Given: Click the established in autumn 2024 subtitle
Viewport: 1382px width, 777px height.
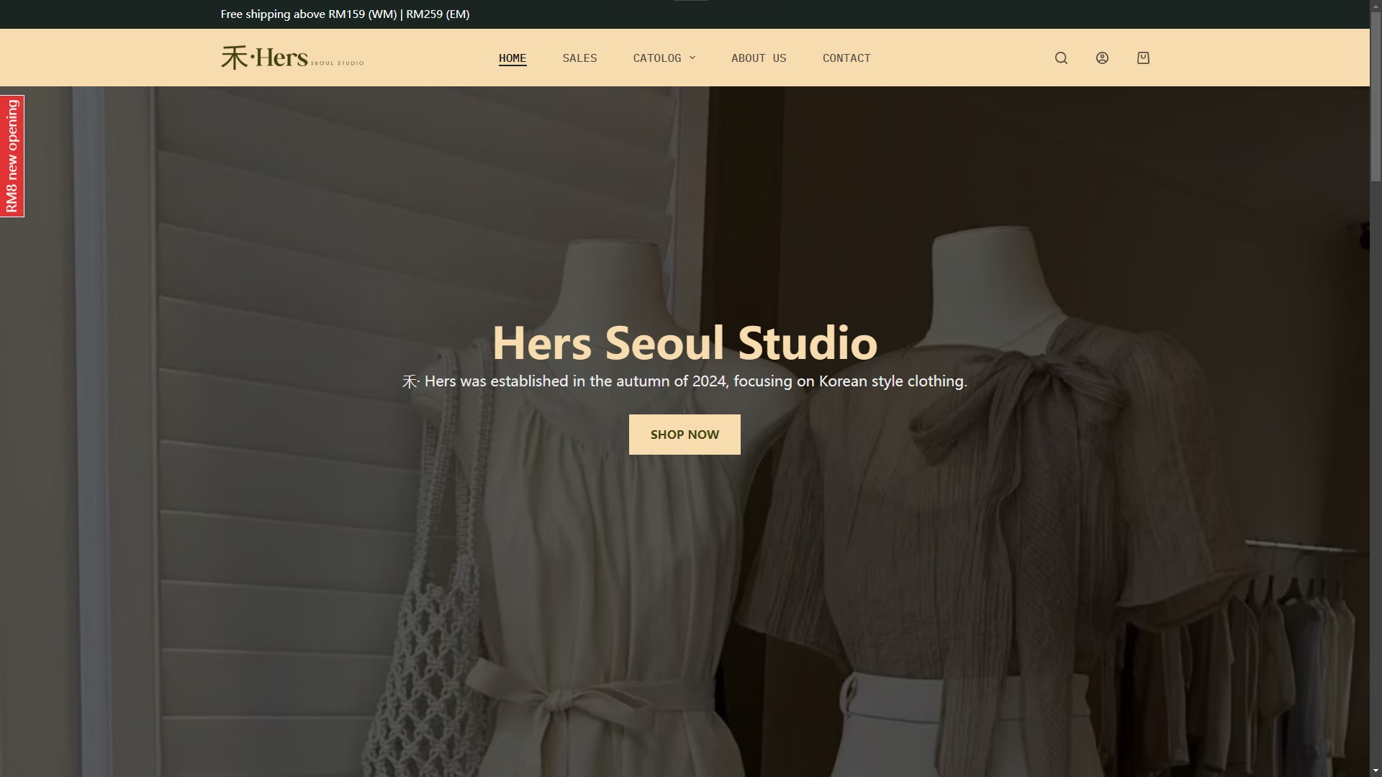Looking at the screenshot, I should coord(685,381).
